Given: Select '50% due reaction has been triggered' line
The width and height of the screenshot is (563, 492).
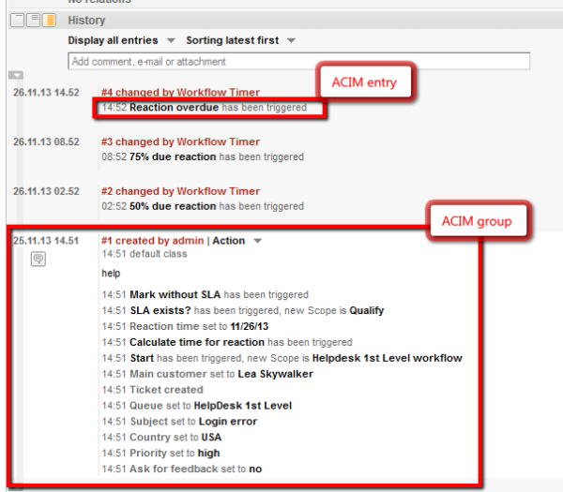Looking at the screenshot, I should 203,206.
